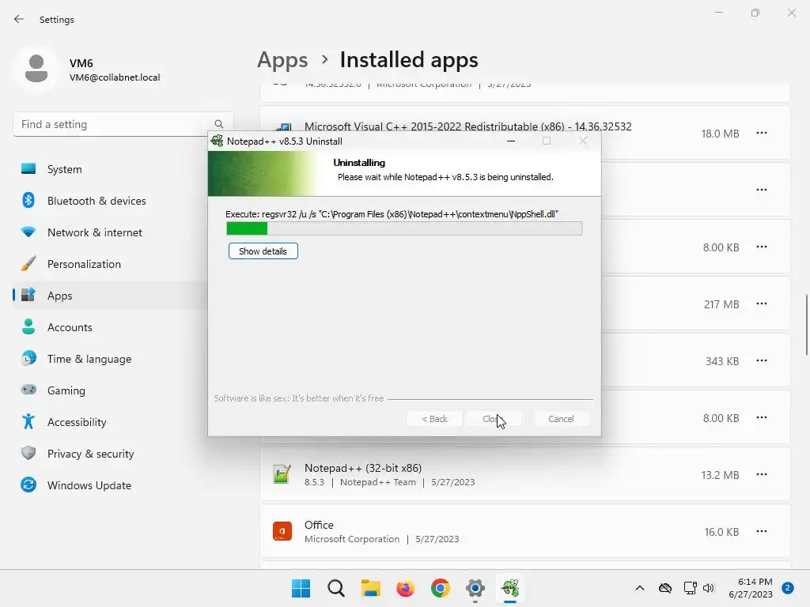Click the Settings back arrow

tap(19, 19)
